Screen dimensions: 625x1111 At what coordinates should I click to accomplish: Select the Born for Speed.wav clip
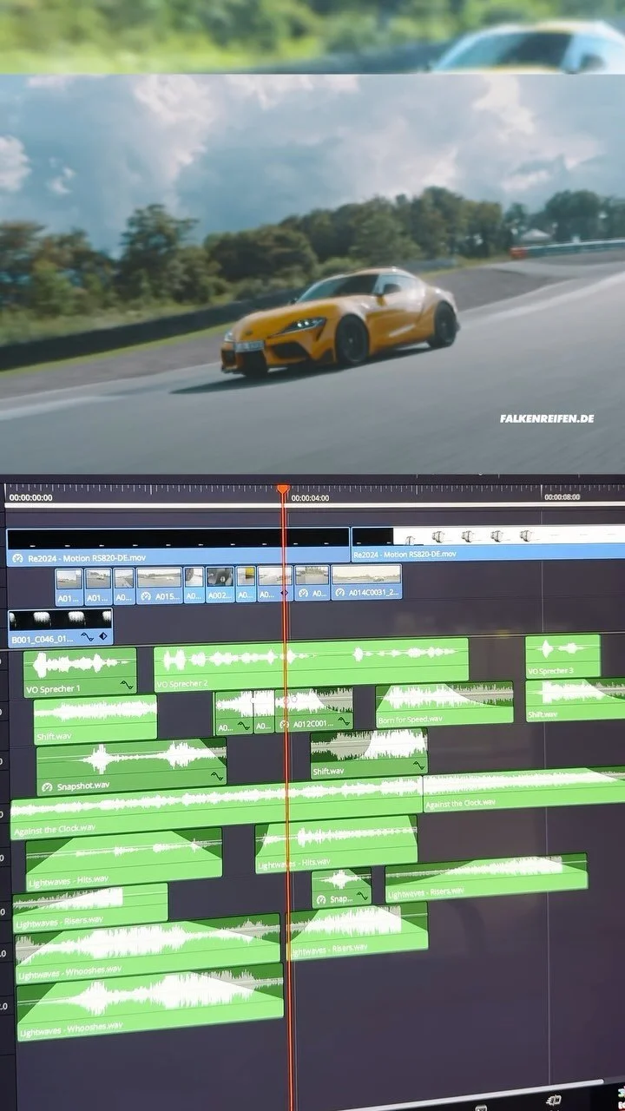click(444, 704)
